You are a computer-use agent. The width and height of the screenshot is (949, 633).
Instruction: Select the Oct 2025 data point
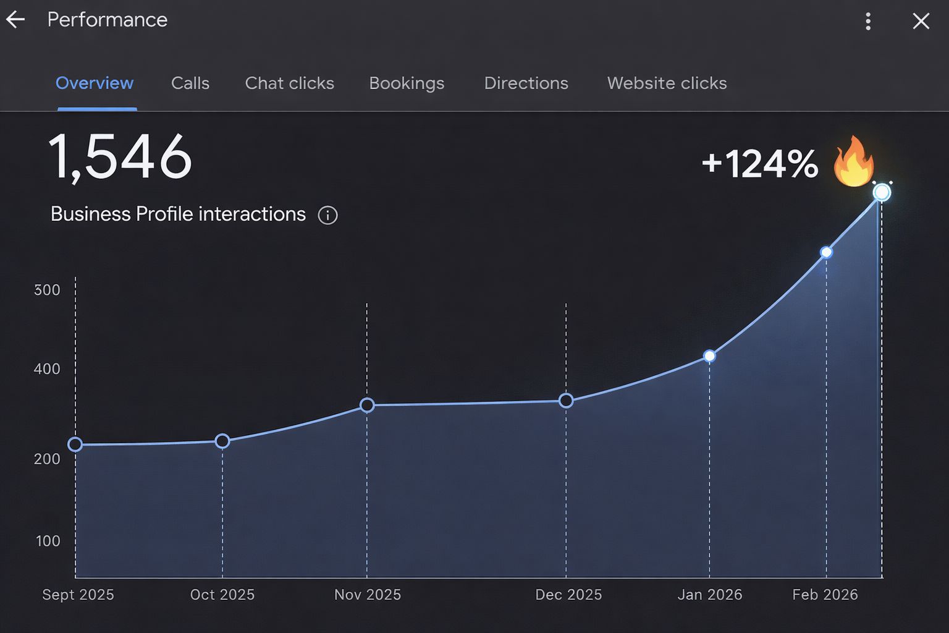pyautogui.click(x=222, y=440)
